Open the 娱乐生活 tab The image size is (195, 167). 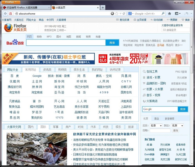point(79,70)
